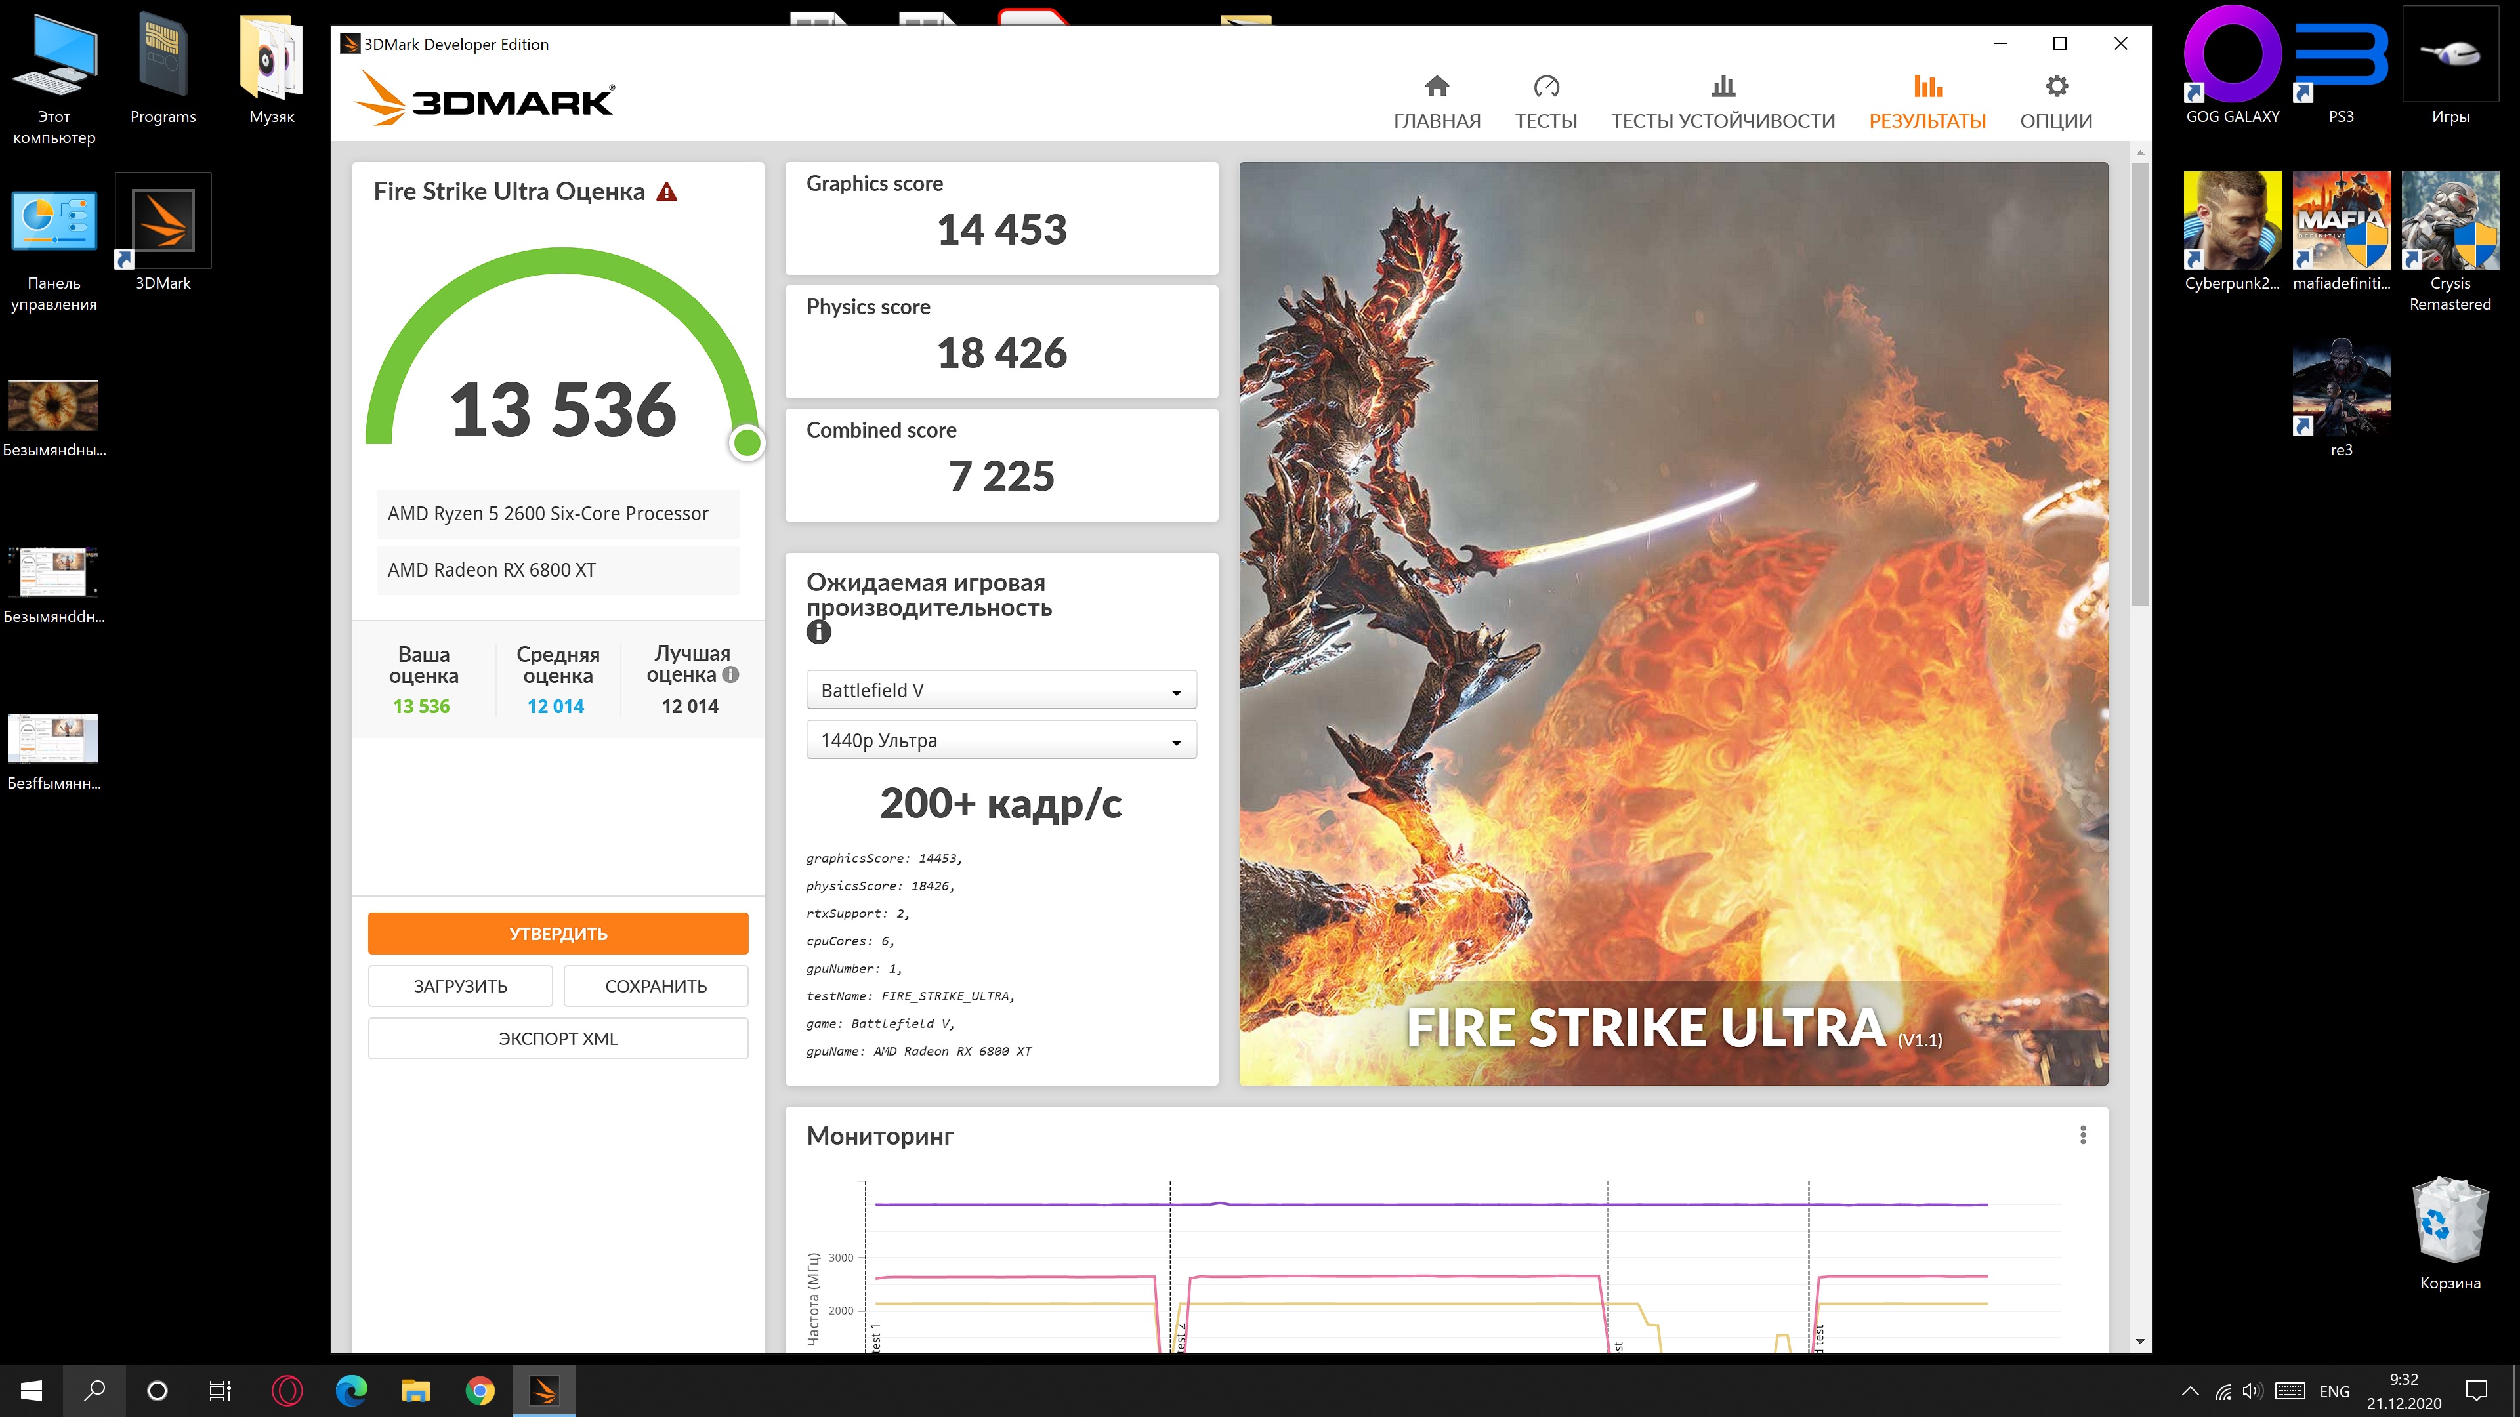Click the info icon under expected game performance
2520x1417 pixels.
[819, 632]
